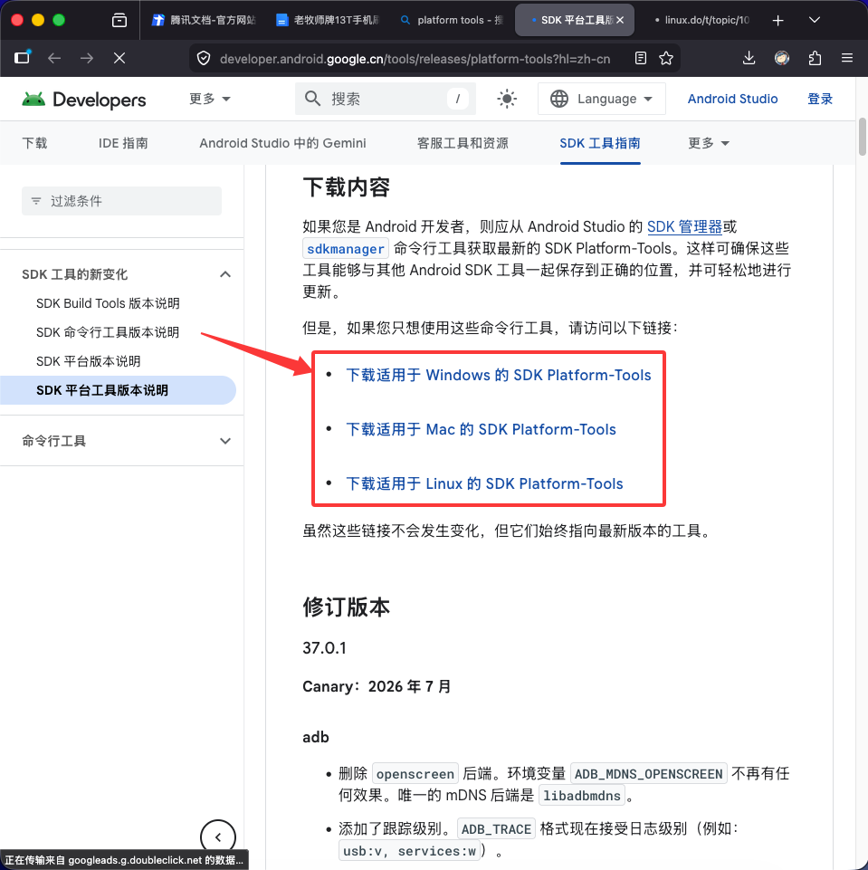The height and width of the screenshot is (870, 868).
Task: Switch to the linux.do topic tab
Action: pyautogui.click(x=701, y=20)
